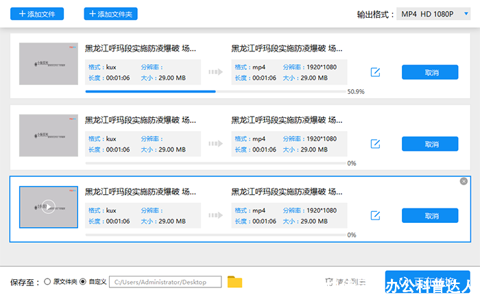Select the first video thumbnail
The height and width of the screenshot is (297, 480).
(49, 64)
